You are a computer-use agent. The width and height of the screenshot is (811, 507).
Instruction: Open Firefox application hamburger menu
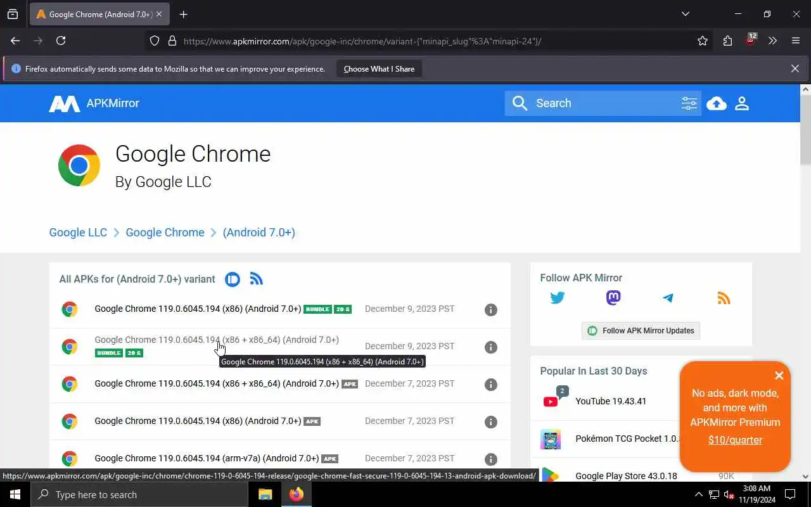coord(796,41)
